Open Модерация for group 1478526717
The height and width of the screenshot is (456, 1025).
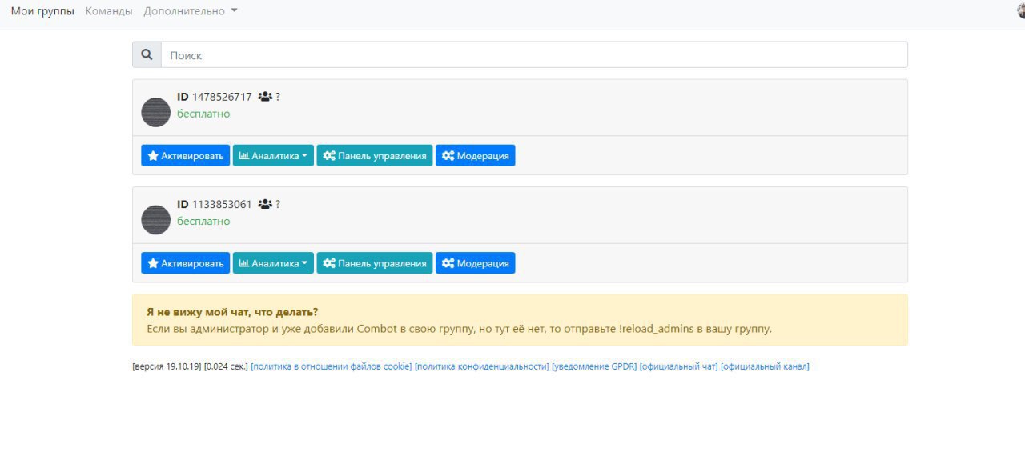pos(476,156)
